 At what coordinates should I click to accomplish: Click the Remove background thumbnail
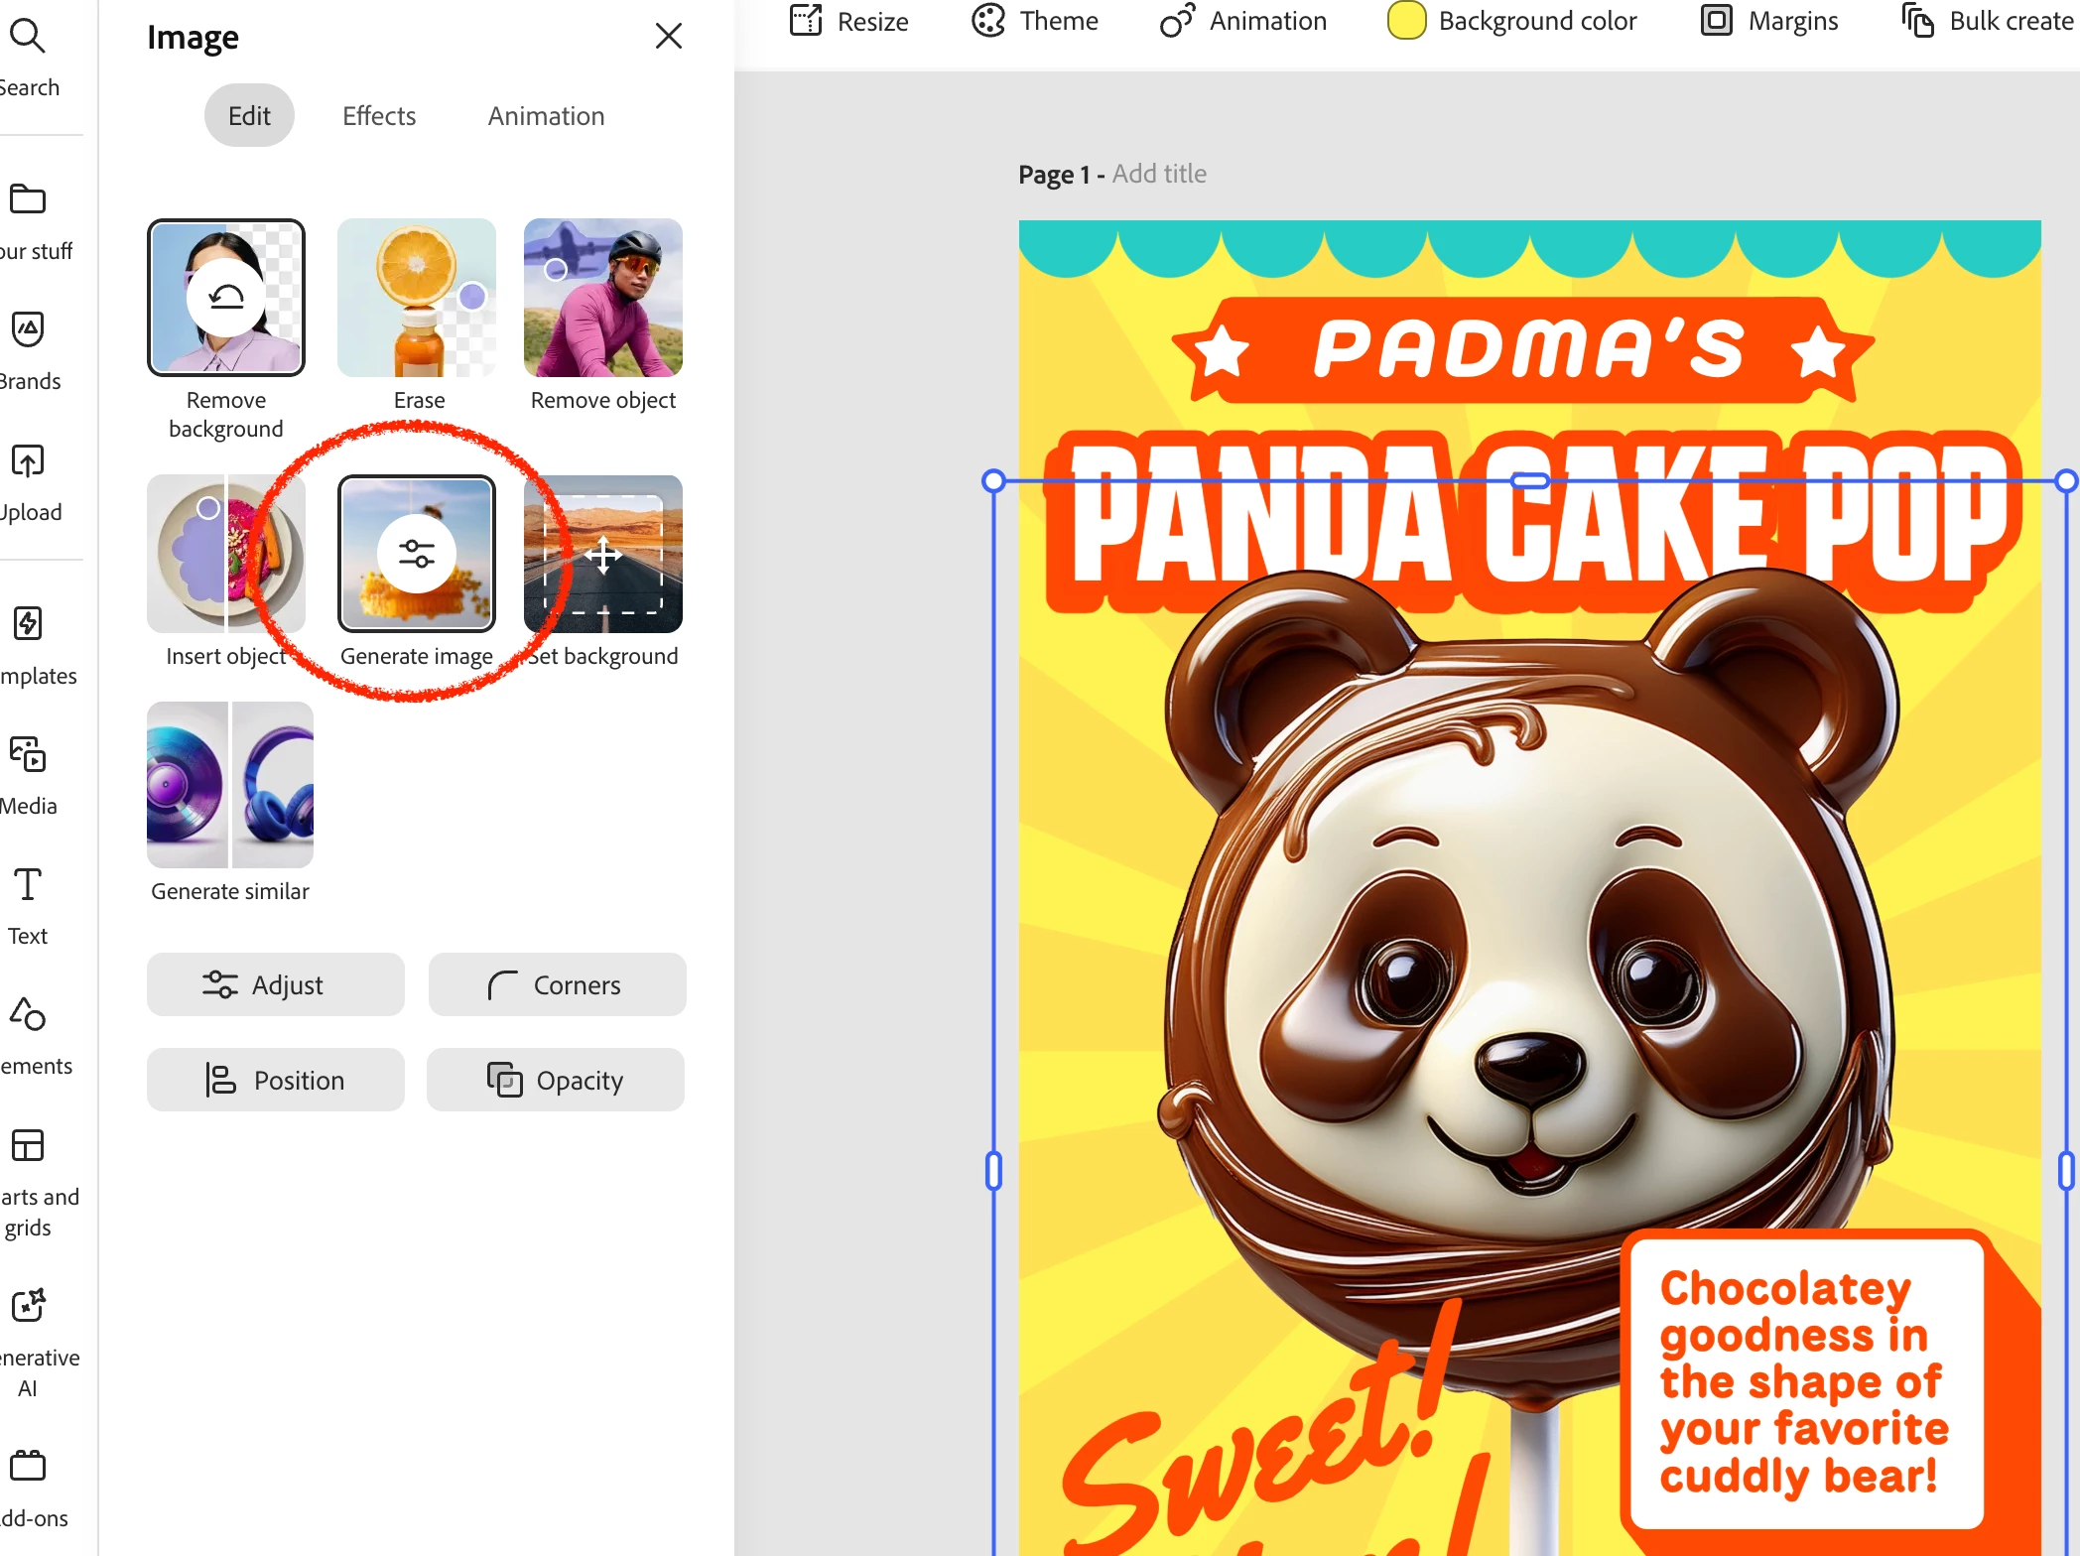[x=226, y=298]
